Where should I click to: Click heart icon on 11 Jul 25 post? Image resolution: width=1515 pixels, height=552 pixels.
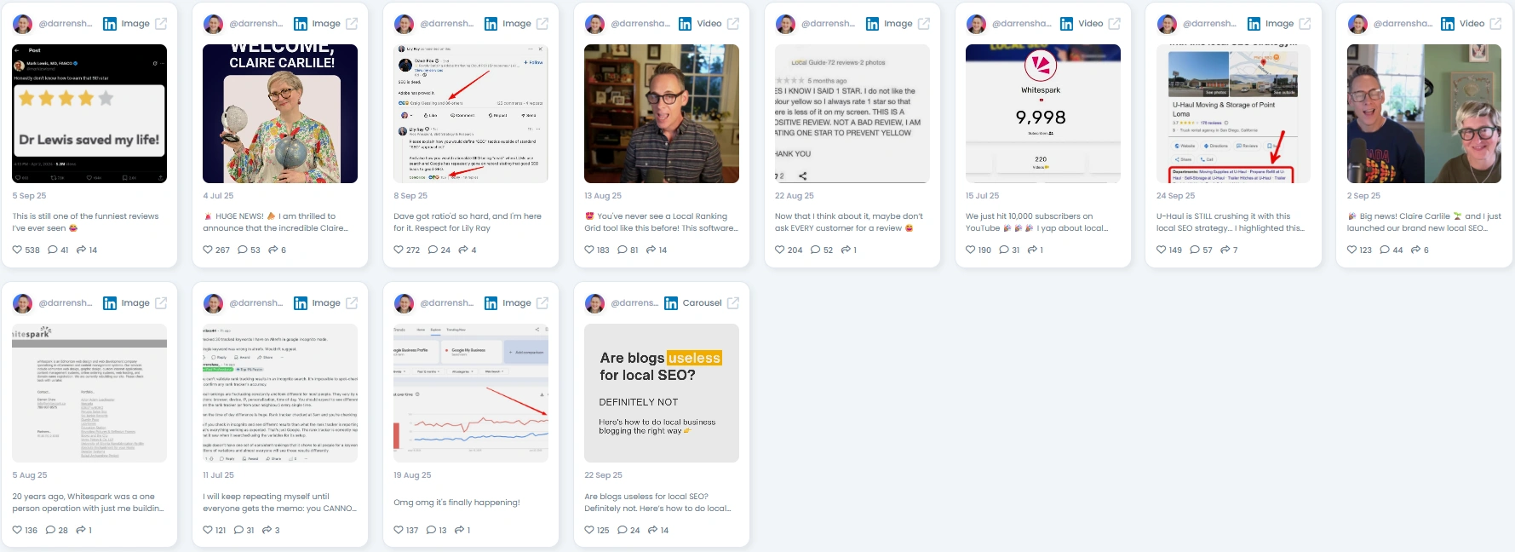click(x=208, y=530)
